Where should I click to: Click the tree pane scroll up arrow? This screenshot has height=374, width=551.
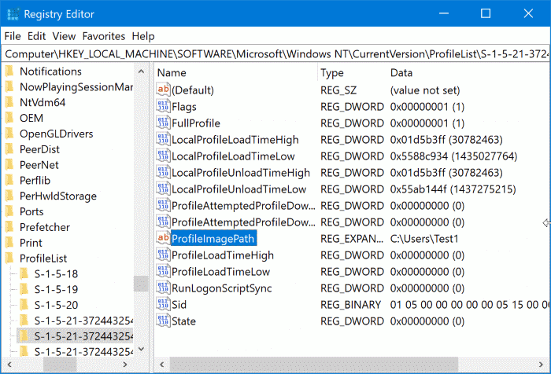pos(141,71)
